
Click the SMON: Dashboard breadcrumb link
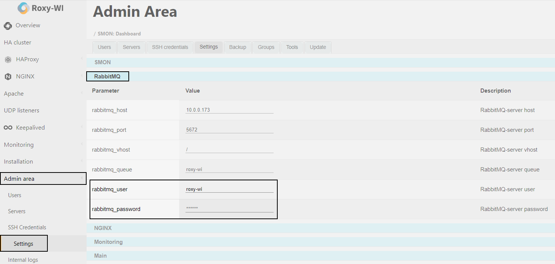coord(119,34)
